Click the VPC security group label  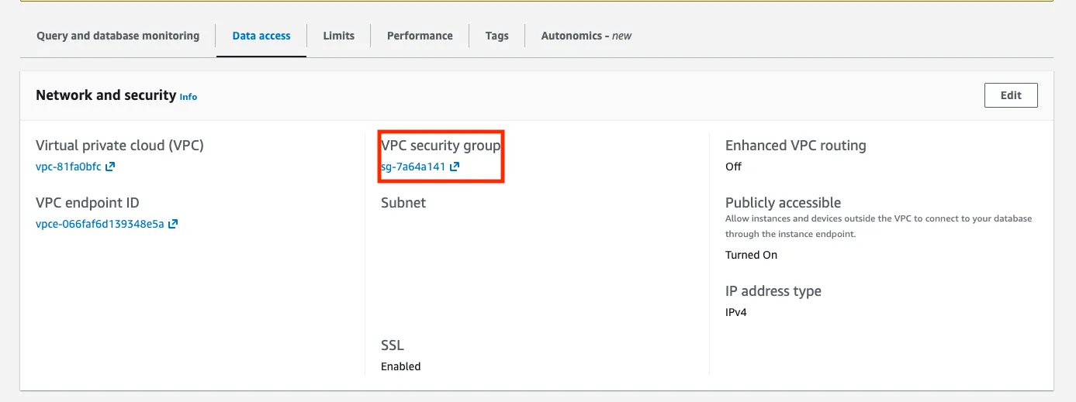(441, 146)
